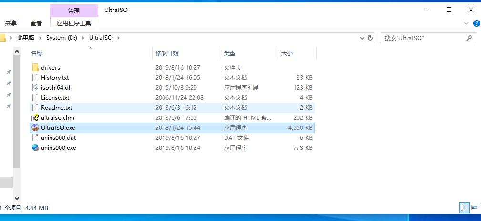Screen dimensions: 481x221
Task: Sort files by 修改日期 column header
Action: (166, 53)
